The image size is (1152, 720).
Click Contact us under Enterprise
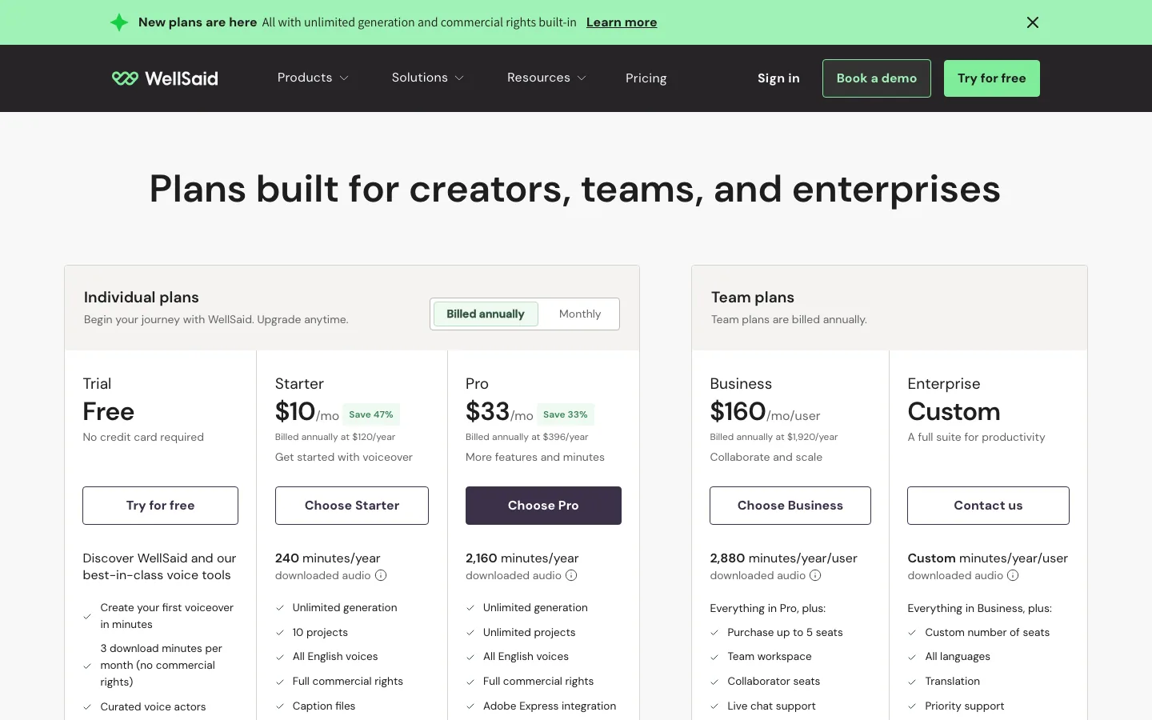click(988, 506)
